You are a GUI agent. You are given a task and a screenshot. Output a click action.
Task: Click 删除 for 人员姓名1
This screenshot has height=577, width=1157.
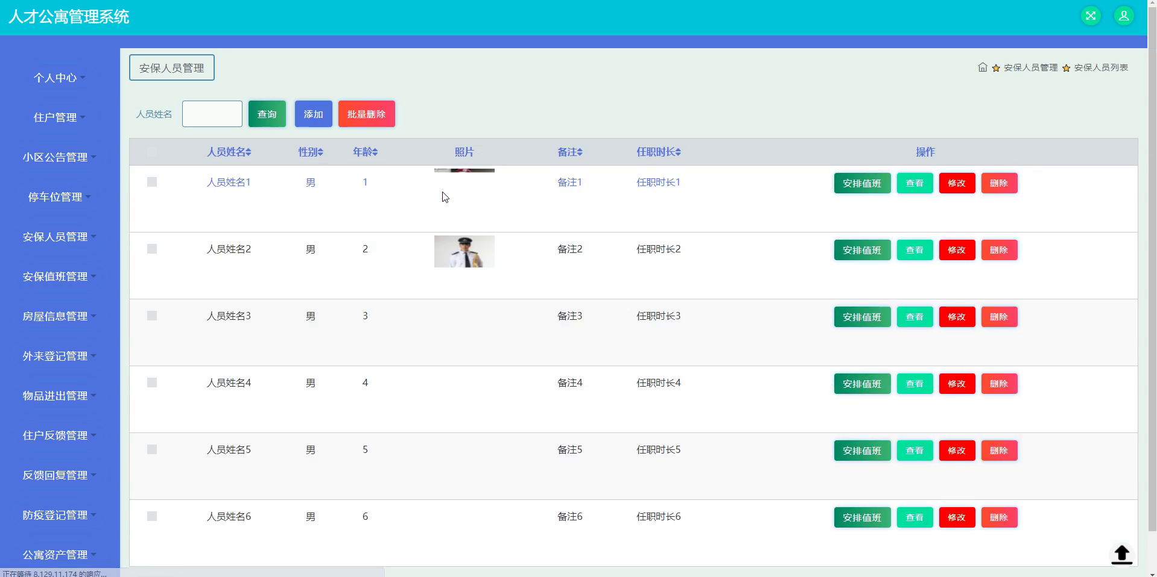coord(1000,183)
